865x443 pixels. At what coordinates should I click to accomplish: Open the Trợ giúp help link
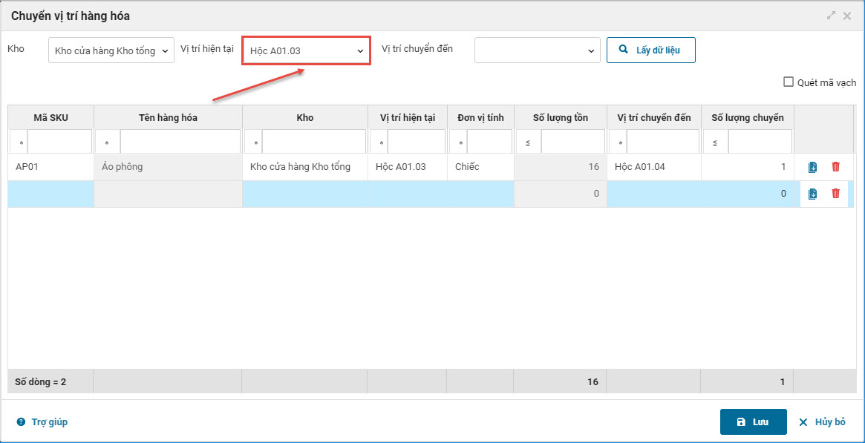click(49, 422)
